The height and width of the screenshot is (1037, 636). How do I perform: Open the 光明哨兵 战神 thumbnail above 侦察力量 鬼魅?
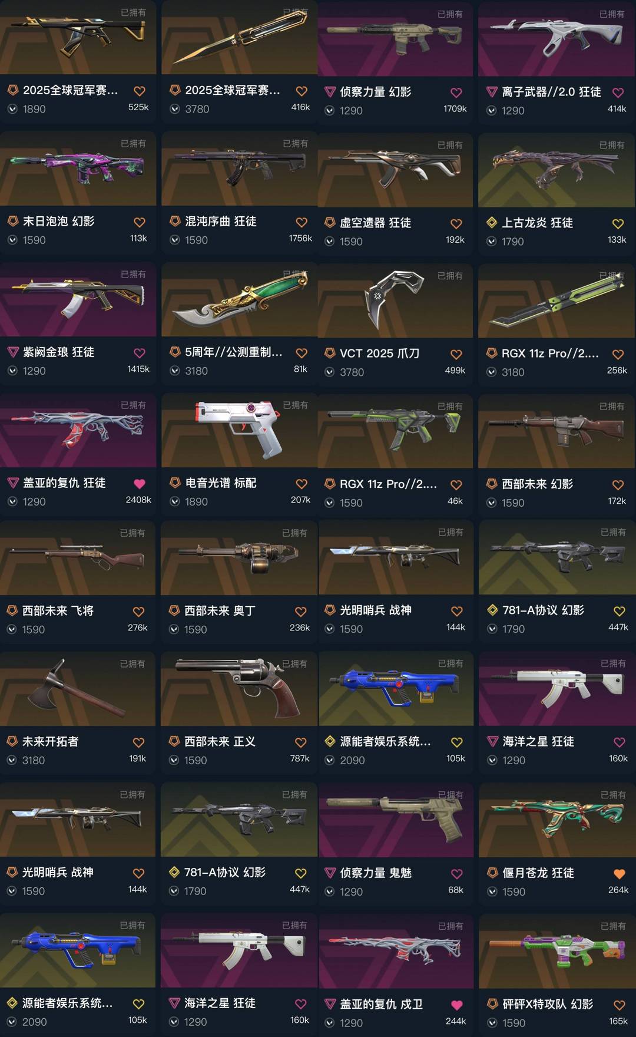click(x=395, y=557)
